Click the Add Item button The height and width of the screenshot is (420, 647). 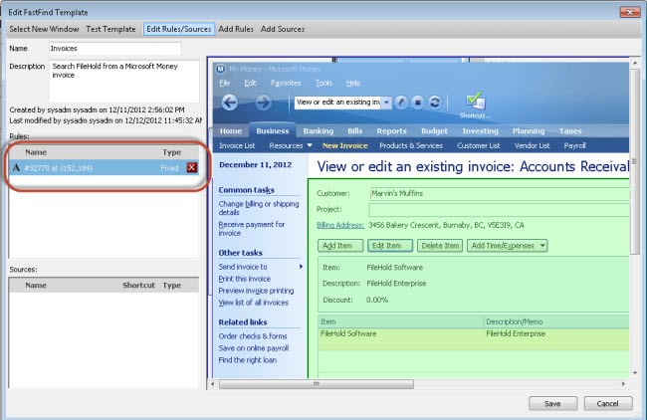(x=340, y=246)
